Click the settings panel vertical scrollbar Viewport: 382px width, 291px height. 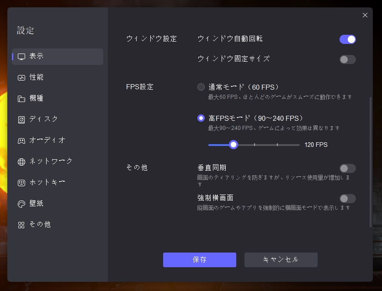[371, 162]
